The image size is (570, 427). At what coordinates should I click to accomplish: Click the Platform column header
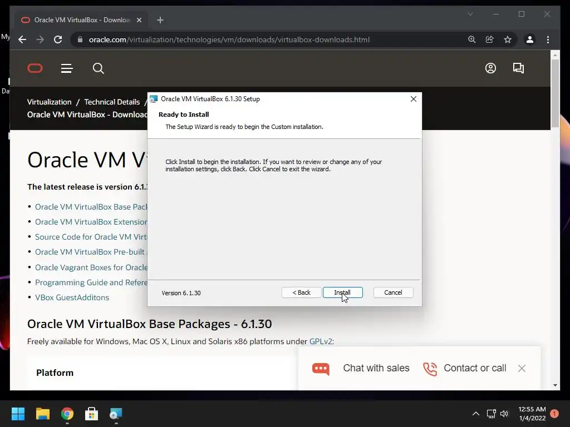[55, 373]
